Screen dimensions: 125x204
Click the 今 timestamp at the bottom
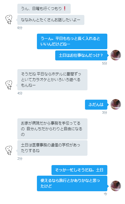coord(105,194)
